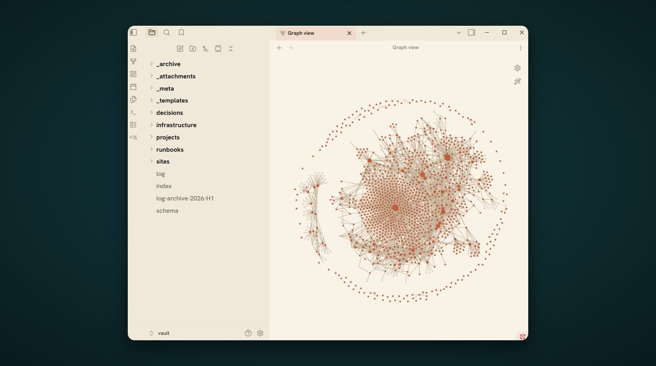Screen dimensions: 656x366
Task: Open the Search sidebar tab
Action: pos(166,32)
